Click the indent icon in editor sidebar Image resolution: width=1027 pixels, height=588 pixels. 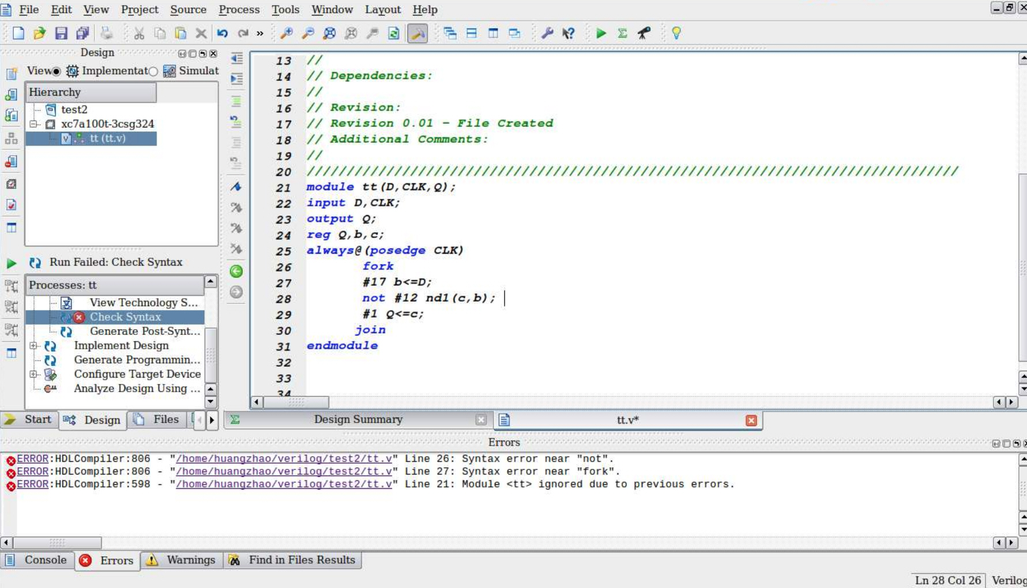236,78
